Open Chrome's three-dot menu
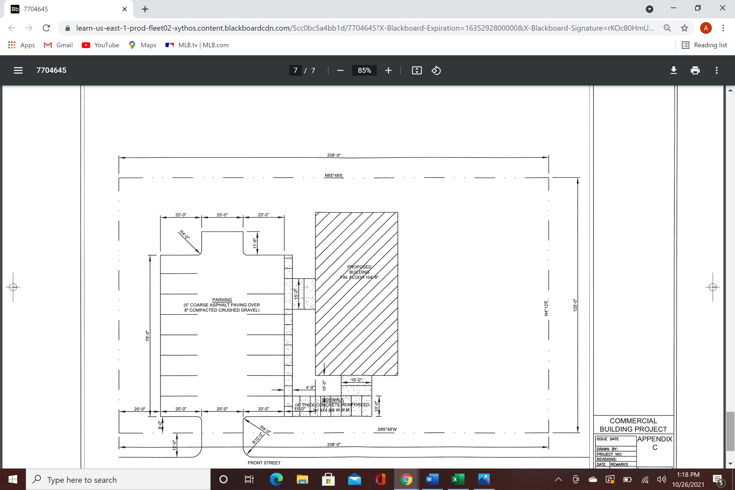The image size is (735, 490). (723, 28)
